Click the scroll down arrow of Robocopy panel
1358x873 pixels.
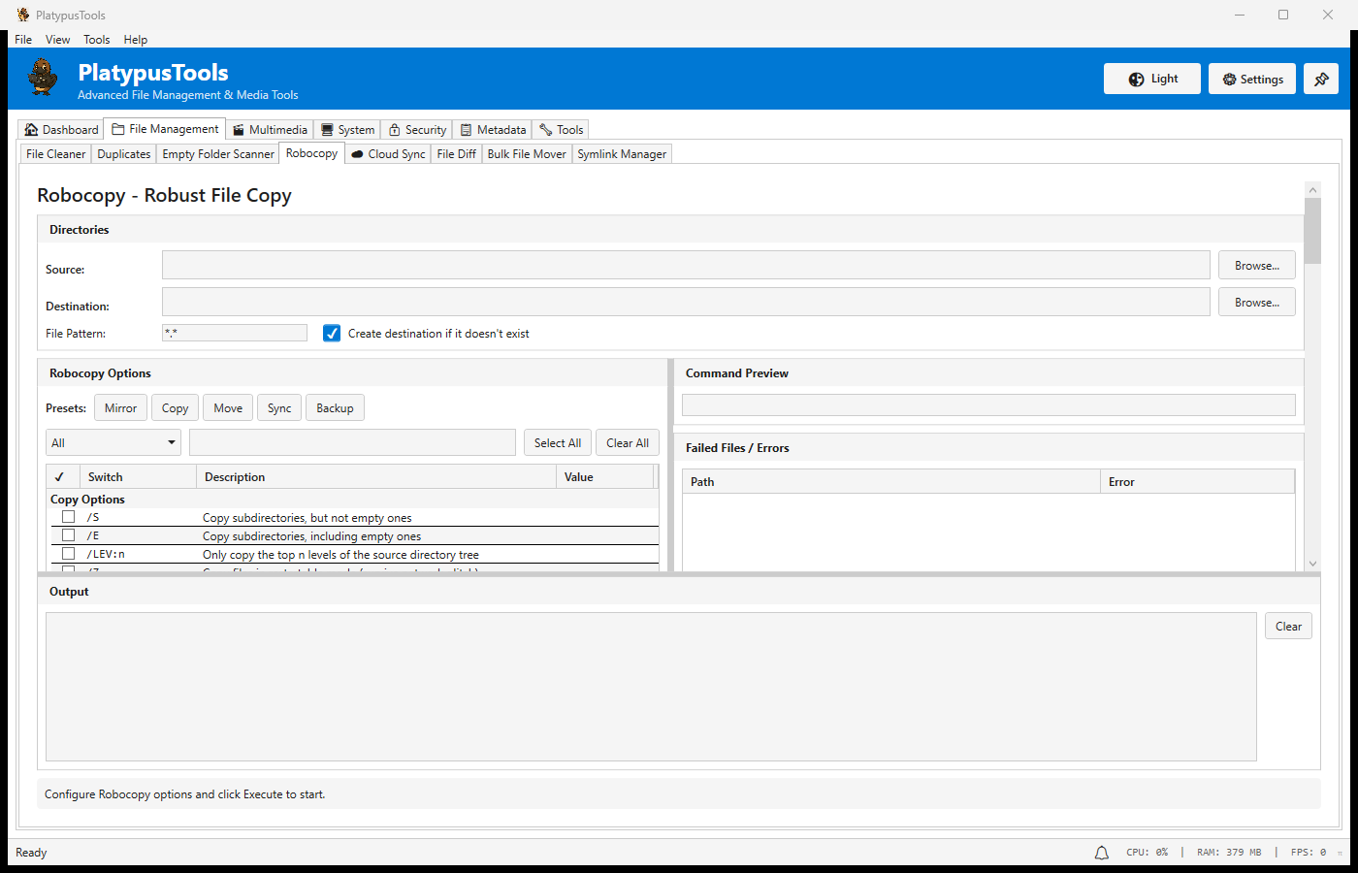coord(1312,564)
